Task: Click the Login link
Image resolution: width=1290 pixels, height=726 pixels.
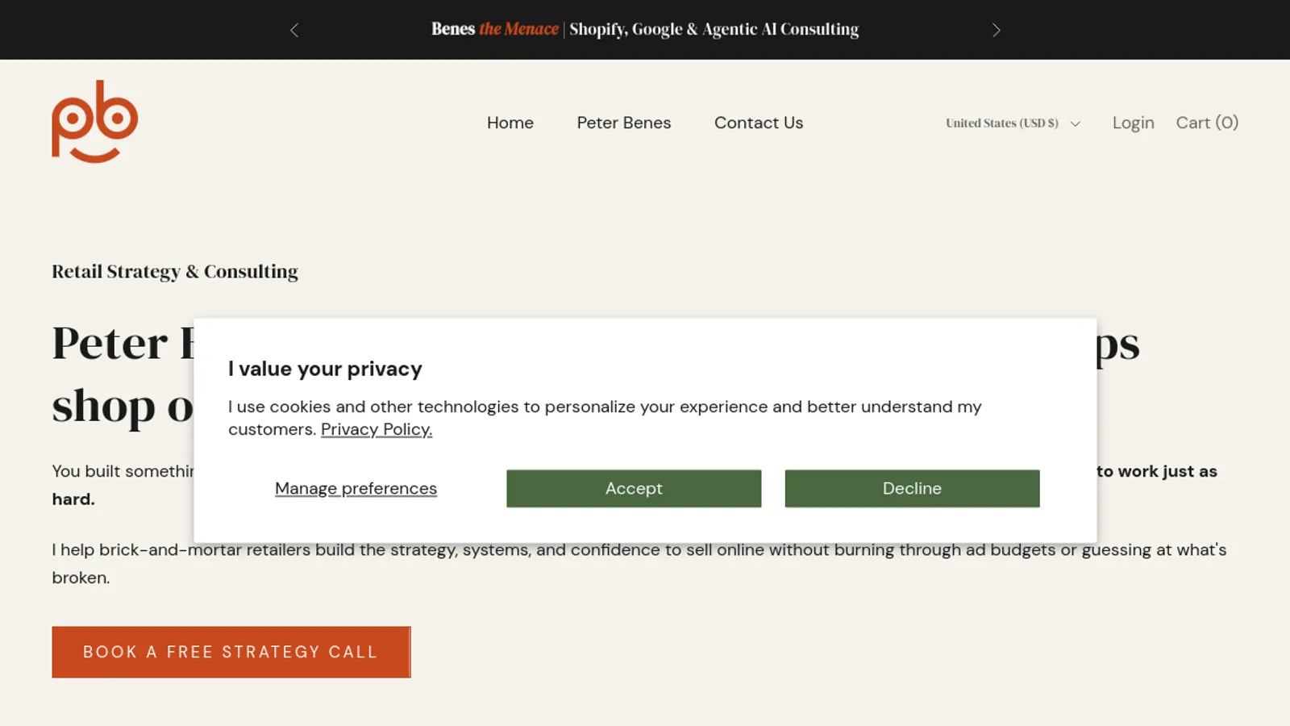Action: [x=1133, y=123]
